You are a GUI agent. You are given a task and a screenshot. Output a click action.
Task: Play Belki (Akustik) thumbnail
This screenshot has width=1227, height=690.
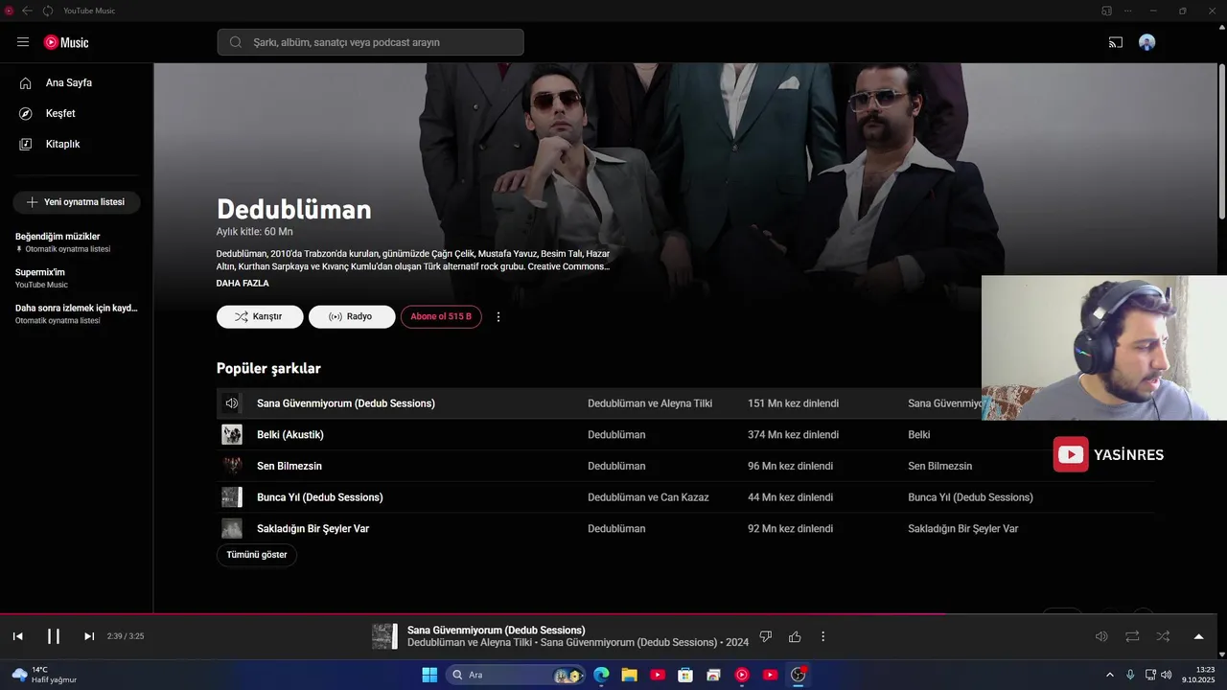click(x=232, y=435)
